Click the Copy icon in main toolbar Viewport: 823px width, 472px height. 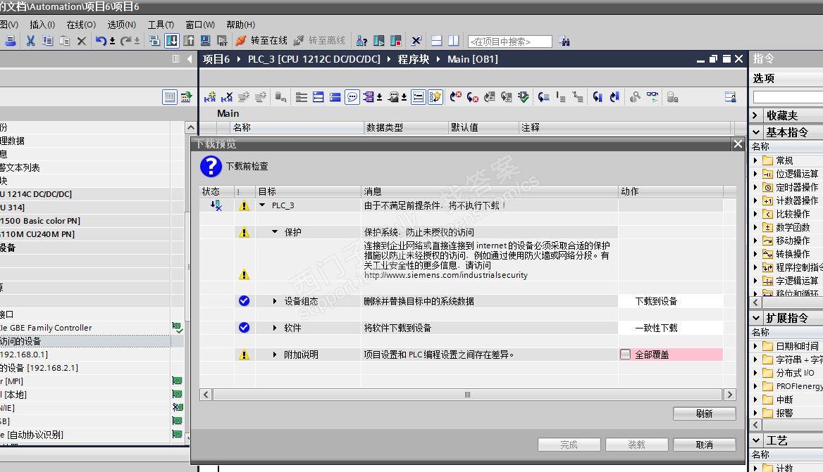click(x=47, y=40)
